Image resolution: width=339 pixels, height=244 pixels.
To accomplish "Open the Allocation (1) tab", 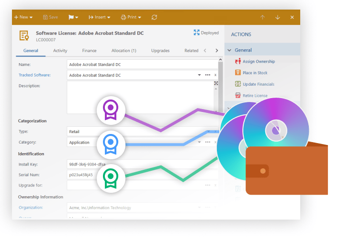I will click(124, 51).
